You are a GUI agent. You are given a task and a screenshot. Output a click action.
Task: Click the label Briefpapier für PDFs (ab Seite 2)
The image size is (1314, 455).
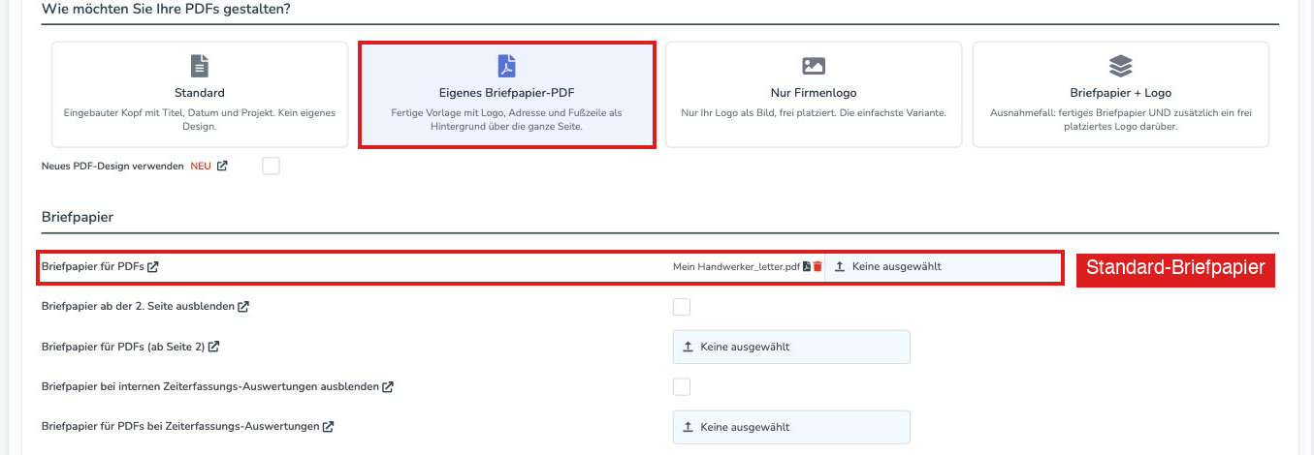(123, 347)
